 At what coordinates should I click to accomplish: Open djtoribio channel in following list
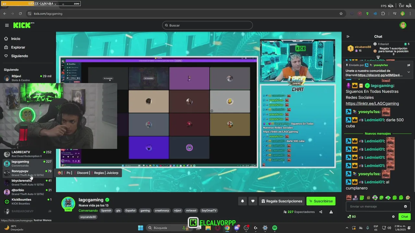tap(28, 192)
